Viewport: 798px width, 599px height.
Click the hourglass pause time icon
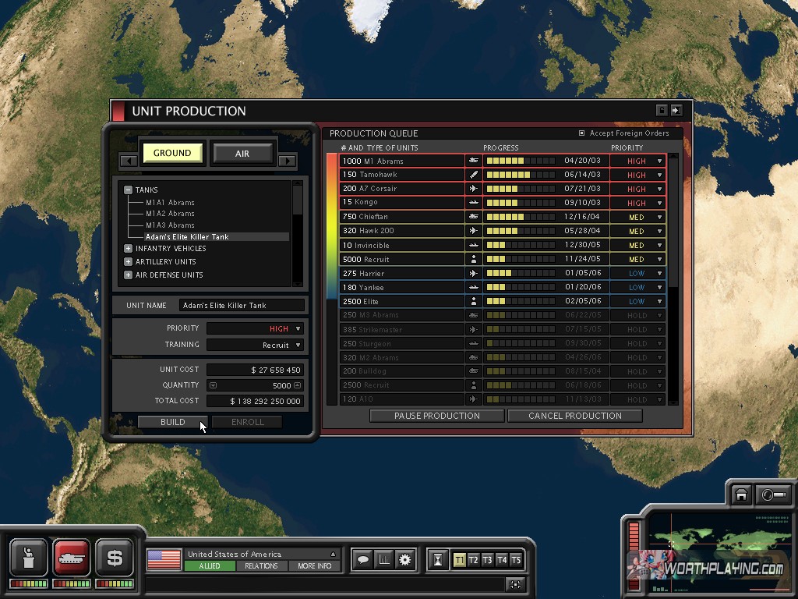[439, 559]
